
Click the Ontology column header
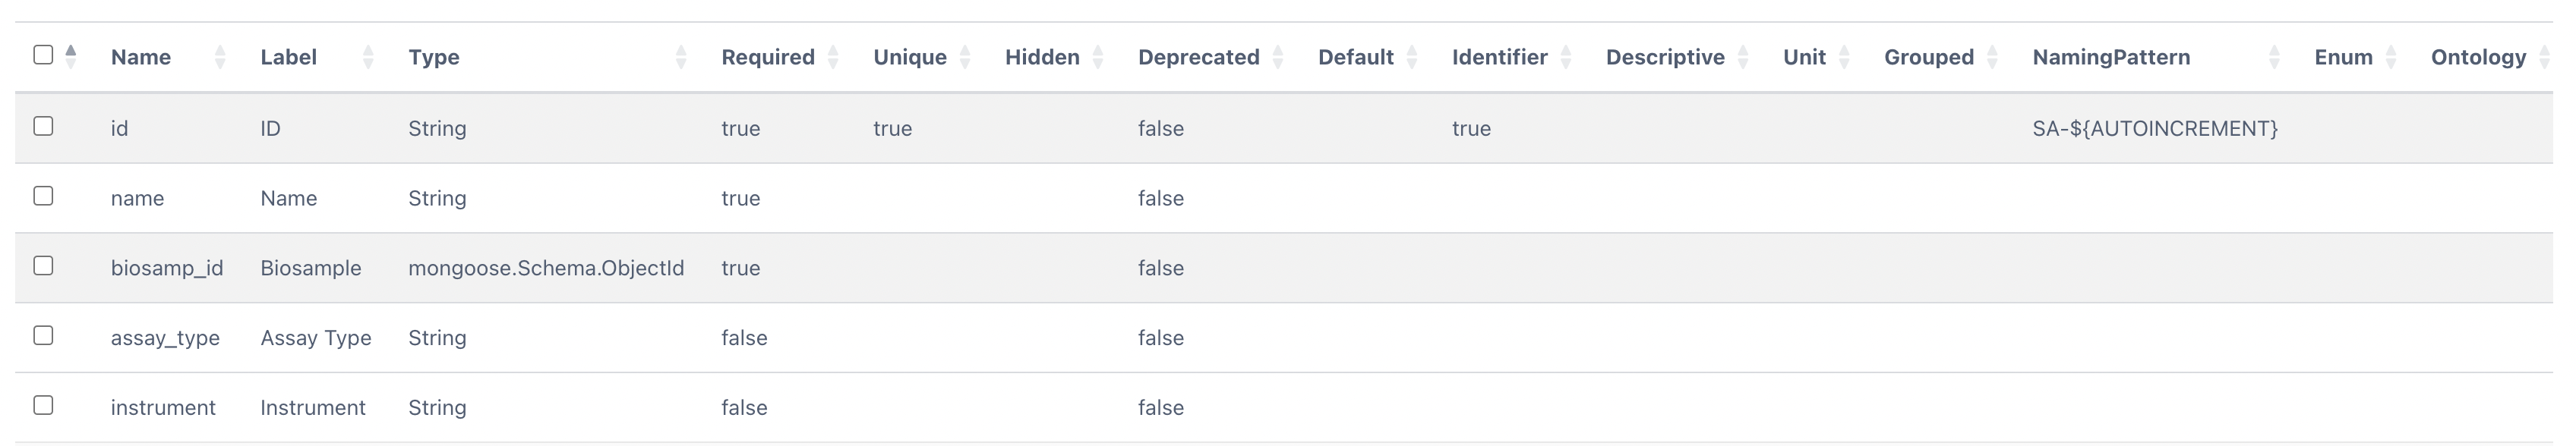pyautogui.click(x=2478, y=58)
